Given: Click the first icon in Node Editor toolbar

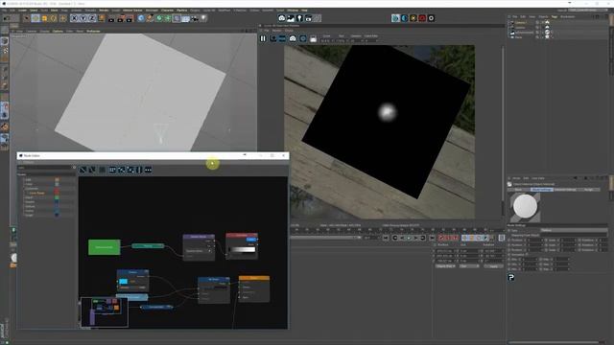Looking at the screenshot, I should pos(83,170).
